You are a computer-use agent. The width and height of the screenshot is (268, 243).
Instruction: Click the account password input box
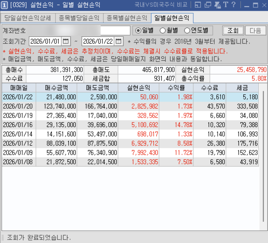pos(115,31)
